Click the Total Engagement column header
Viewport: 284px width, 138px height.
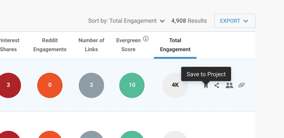(x=175, y=45)
